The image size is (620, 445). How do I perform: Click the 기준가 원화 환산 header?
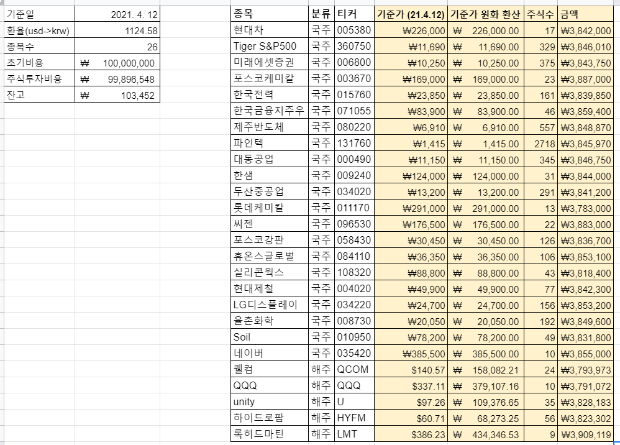(x=486, y=14)
